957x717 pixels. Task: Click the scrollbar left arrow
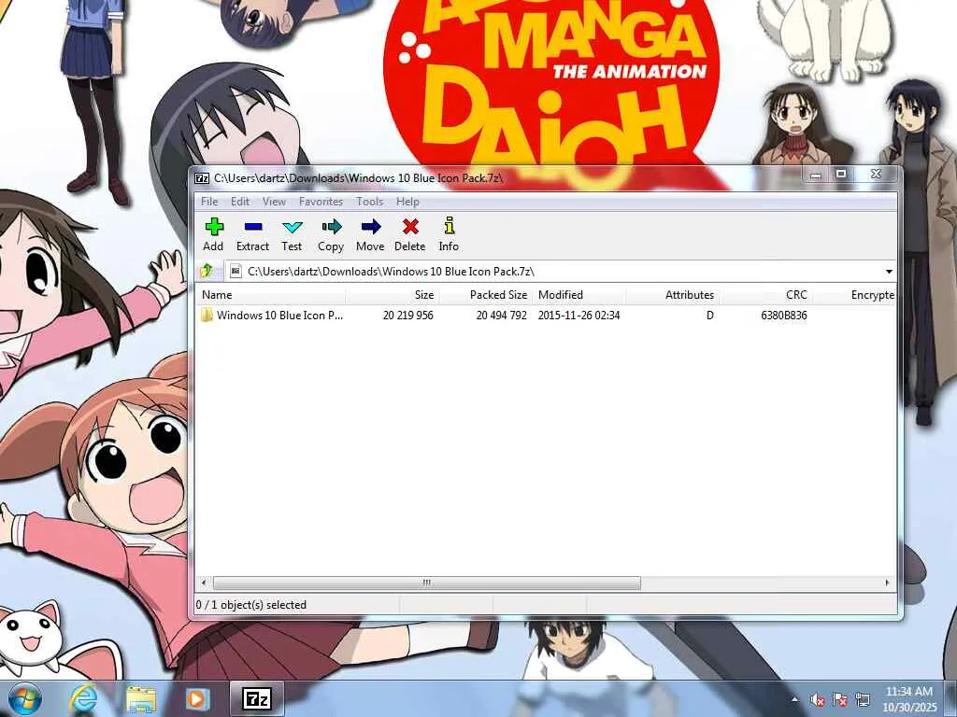point(204,583)
